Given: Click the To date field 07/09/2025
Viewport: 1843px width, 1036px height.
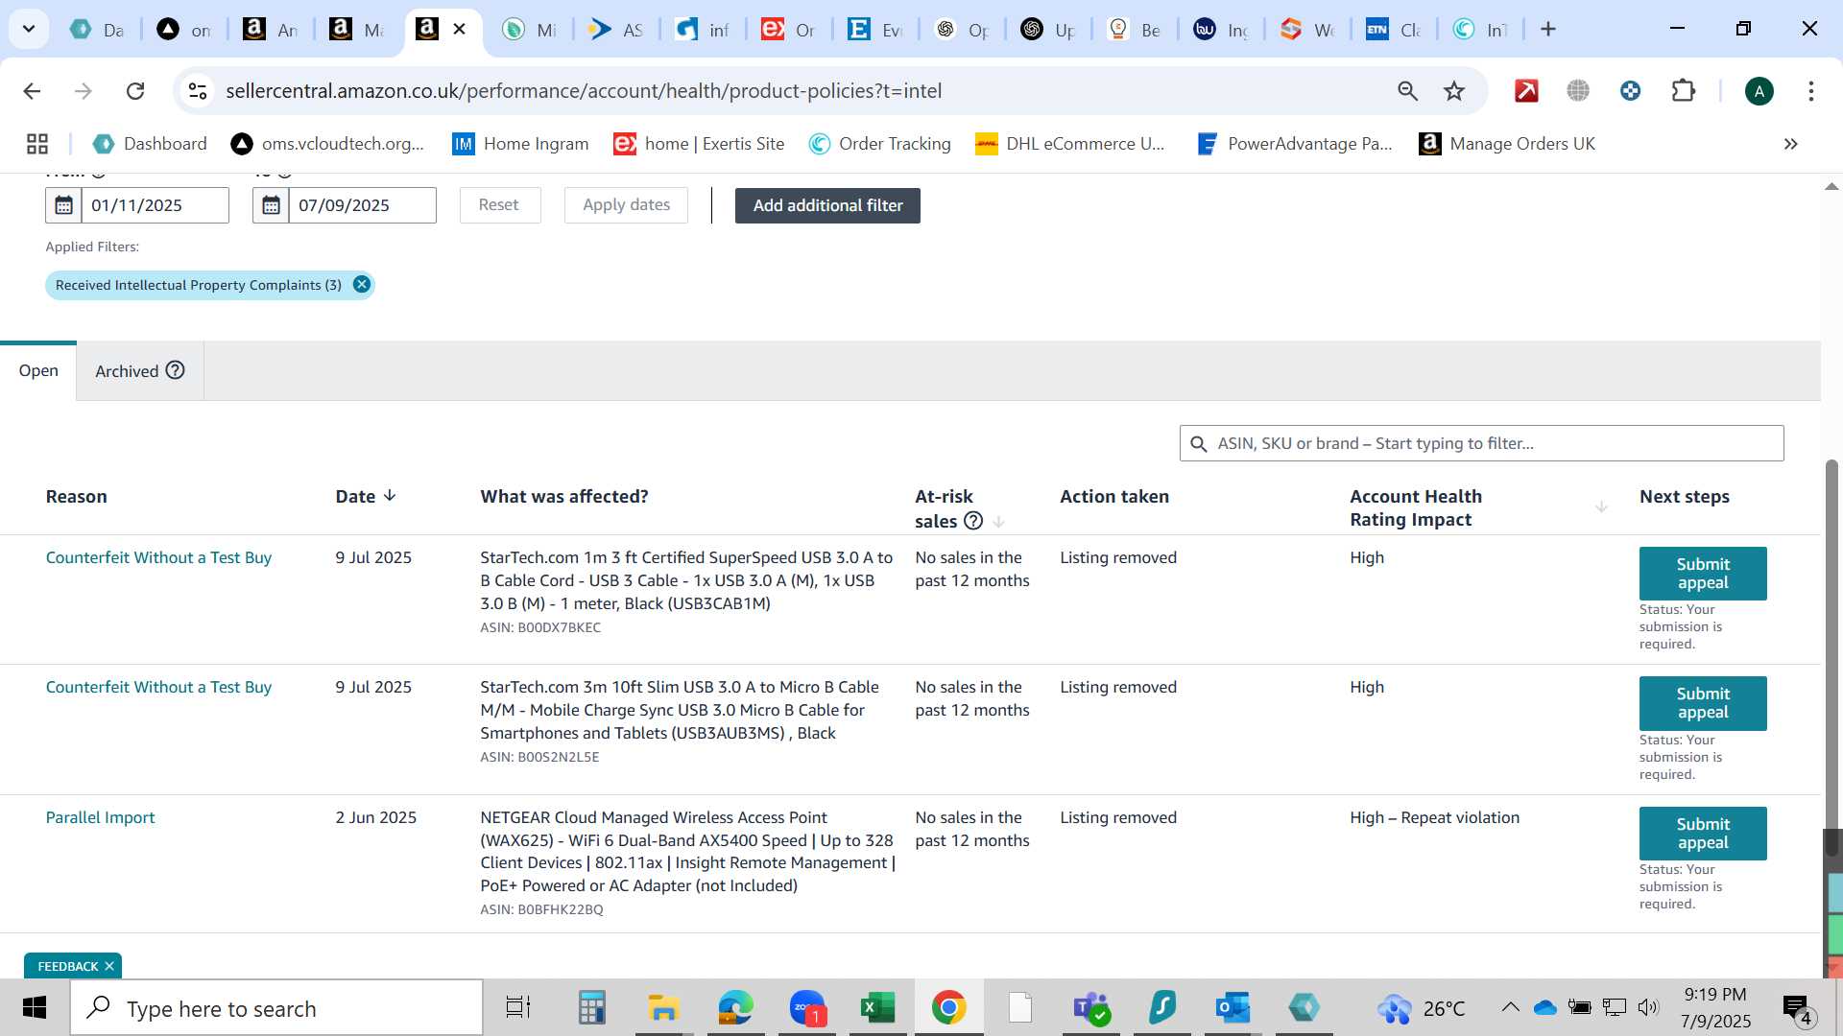Looking at the screenshot, I should tap(362, 205).
